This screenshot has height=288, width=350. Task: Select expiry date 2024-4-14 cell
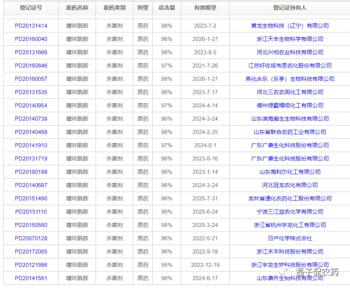pos(205,105)
